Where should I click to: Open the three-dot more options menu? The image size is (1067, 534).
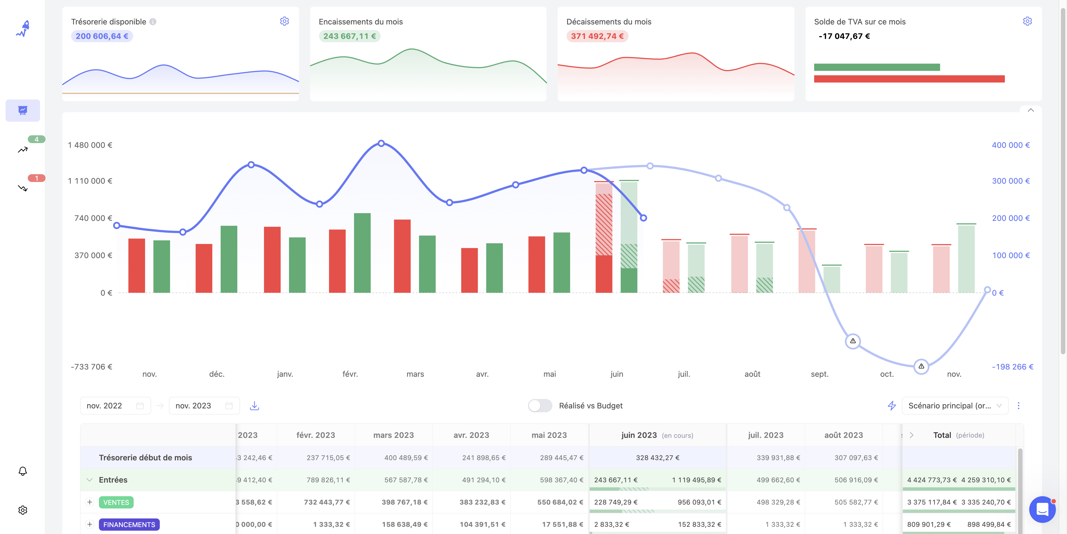(1019, 406)
